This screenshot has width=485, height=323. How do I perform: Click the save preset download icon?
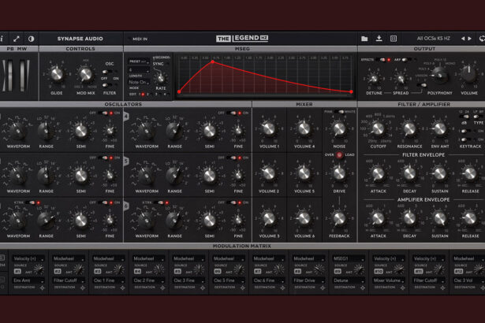tap(379, 39)
